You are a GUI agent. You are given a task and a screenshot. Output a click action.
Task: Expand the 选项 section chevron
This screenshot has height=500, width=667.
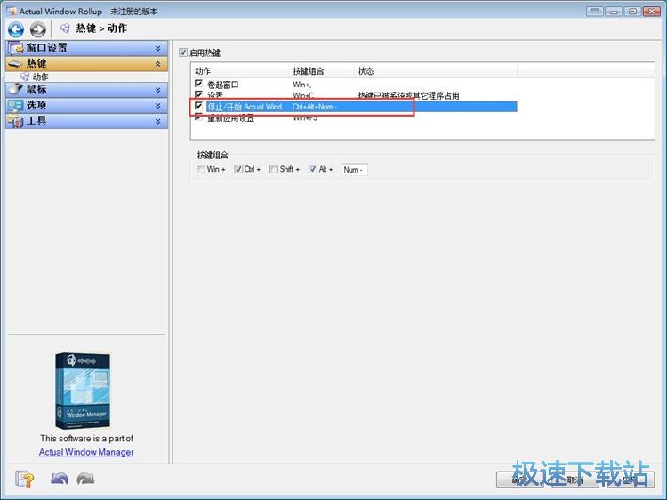tap(157, 106)
